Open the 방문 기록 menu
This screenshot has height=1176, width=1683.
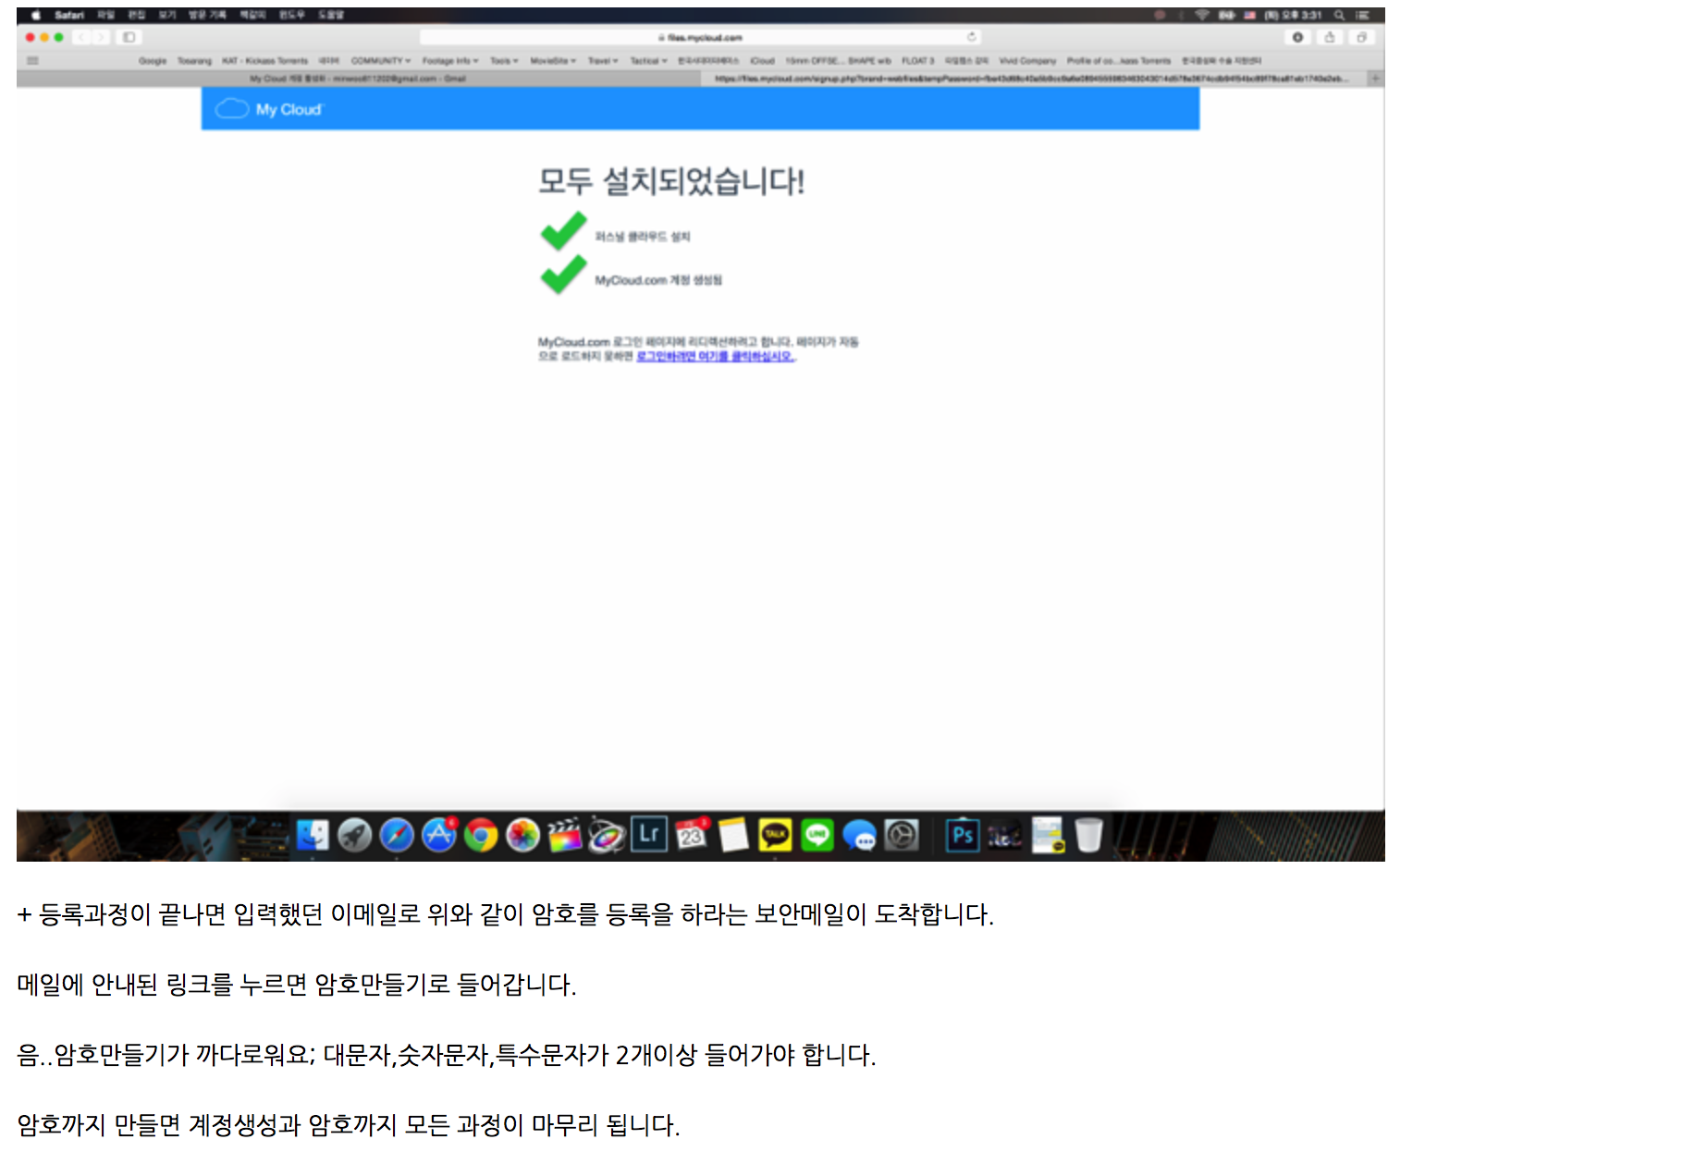click(207, 15)
